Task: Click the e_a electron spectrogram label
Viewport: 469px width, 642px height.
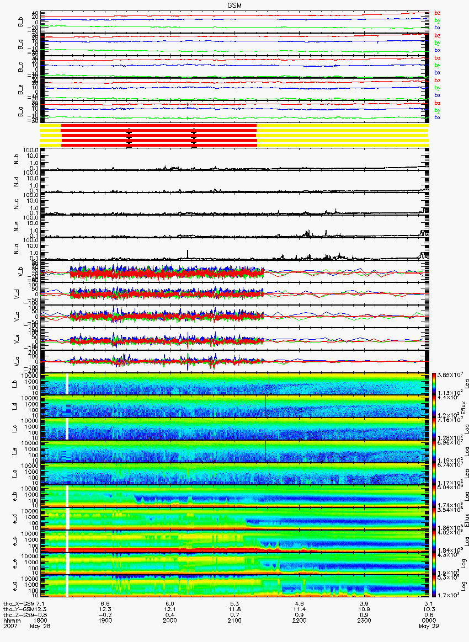Action: (14, 587)
